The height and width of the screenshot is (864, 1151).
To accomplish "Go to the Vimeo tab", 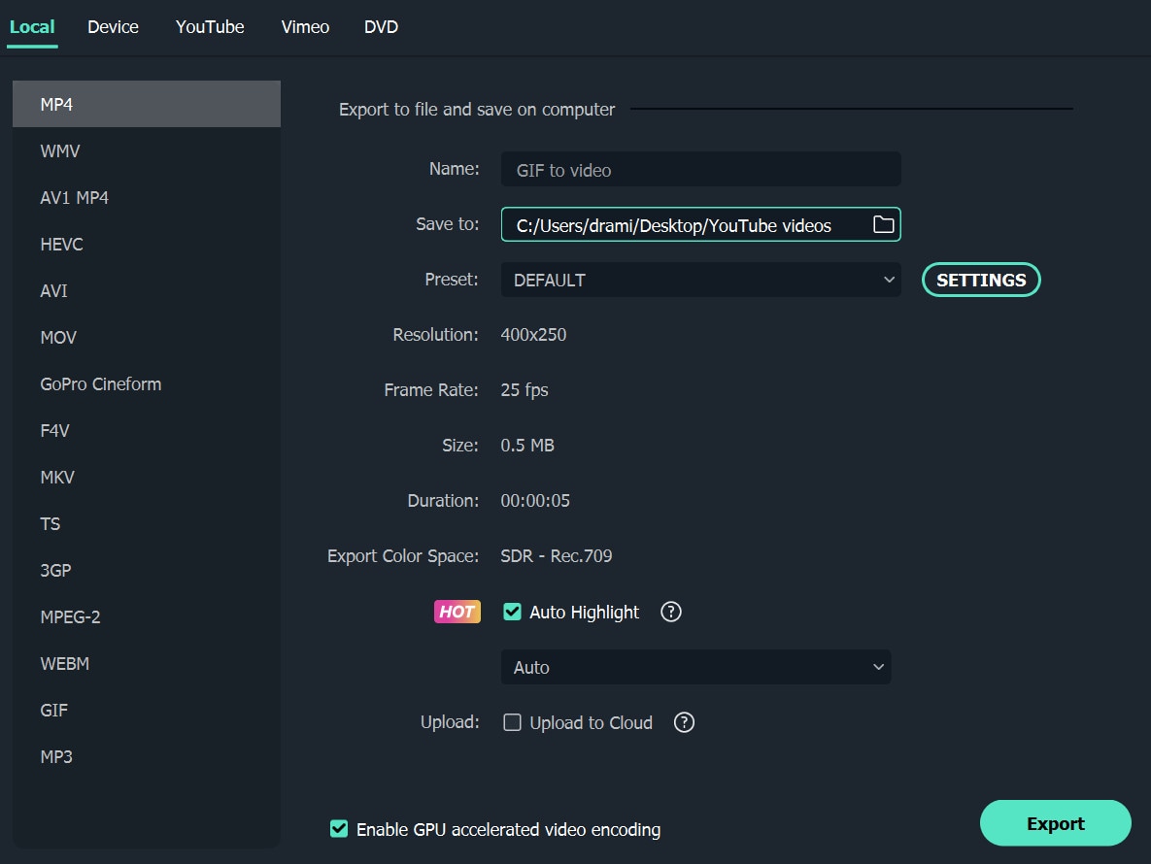I will click(305, 27).
